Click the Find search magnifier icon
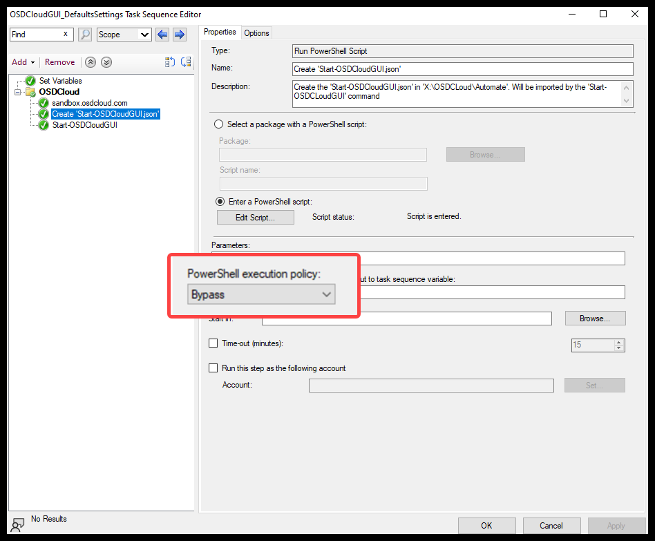The image size is (655, 541). click(x=84, y=34)
